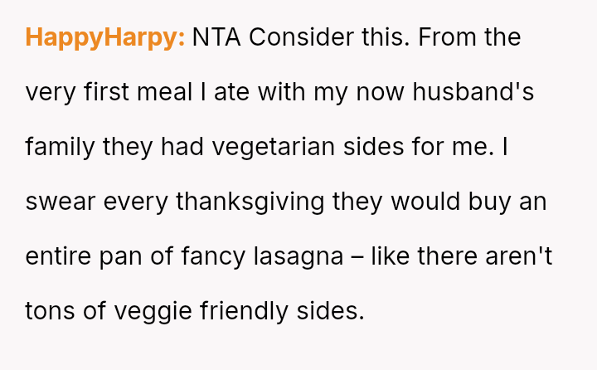
Task: Open the HappyHarpy username profile link
Action: pos(105,37)
